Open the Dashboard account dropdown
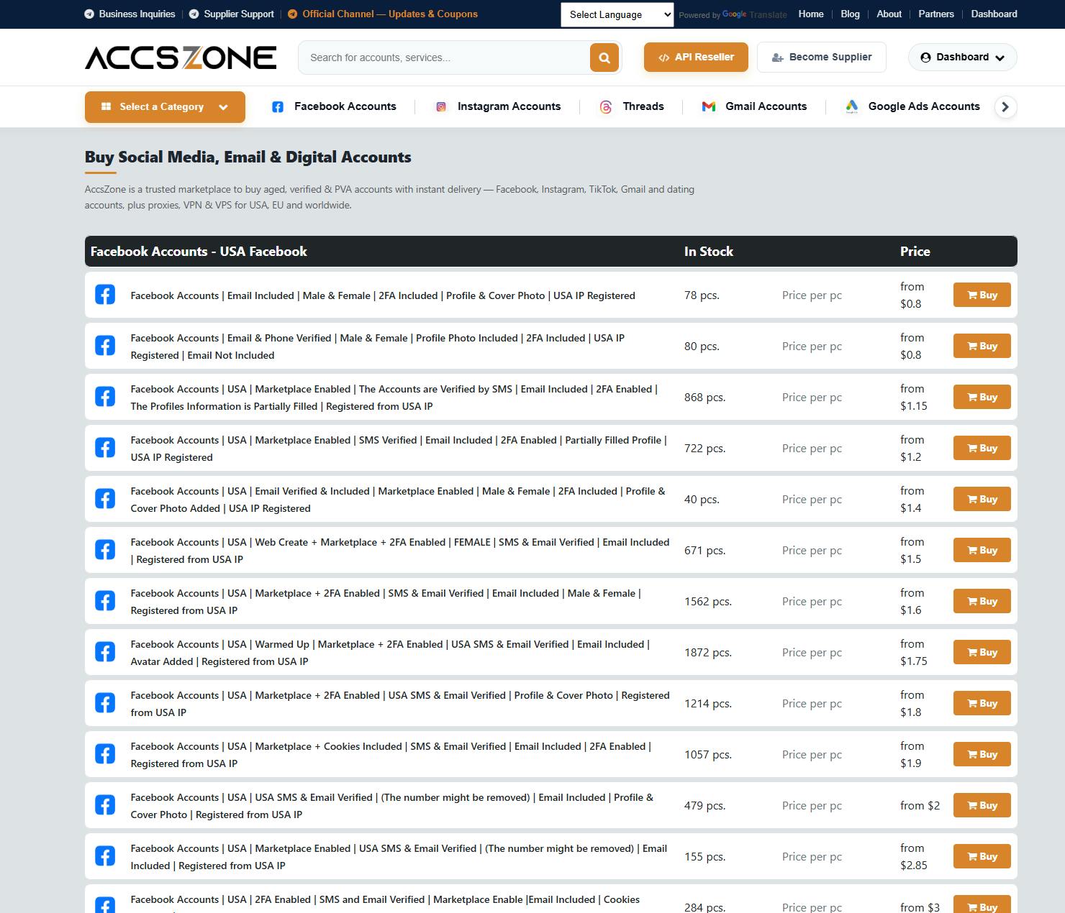 pyautogui.click(x=962, y=58)
